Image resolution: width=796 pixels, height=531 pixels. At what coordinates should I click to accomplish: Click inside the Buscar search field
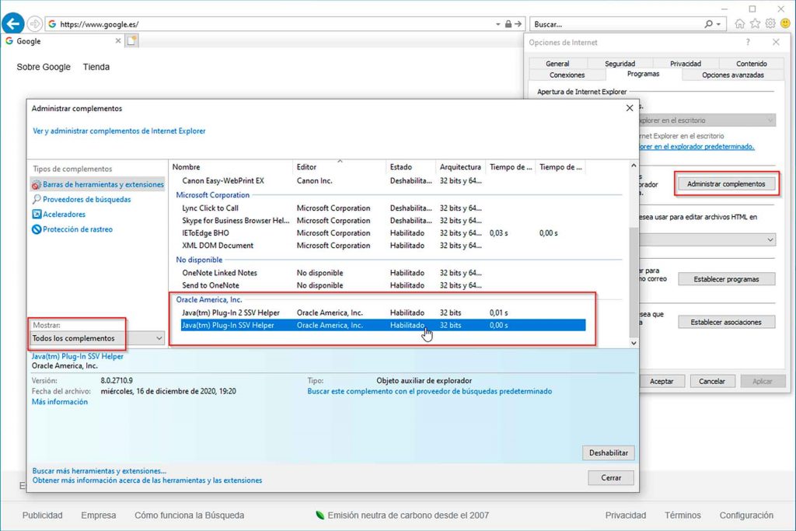[x=616, y=24]
